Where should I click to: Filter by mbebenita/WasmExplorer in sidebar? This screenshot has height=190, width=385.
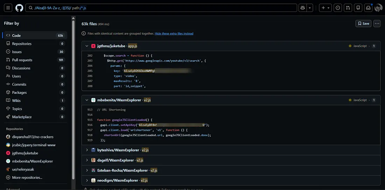pos(36,161)
